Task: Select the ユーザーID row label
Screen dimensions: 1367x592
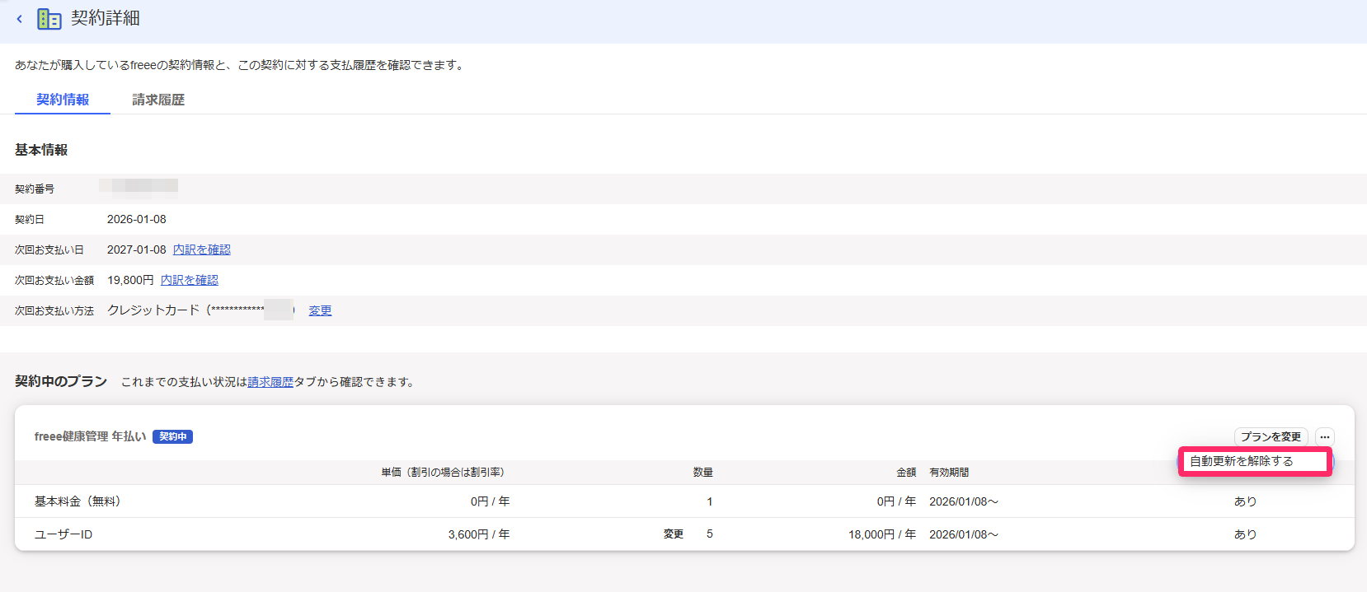Action: coord(63,534)
